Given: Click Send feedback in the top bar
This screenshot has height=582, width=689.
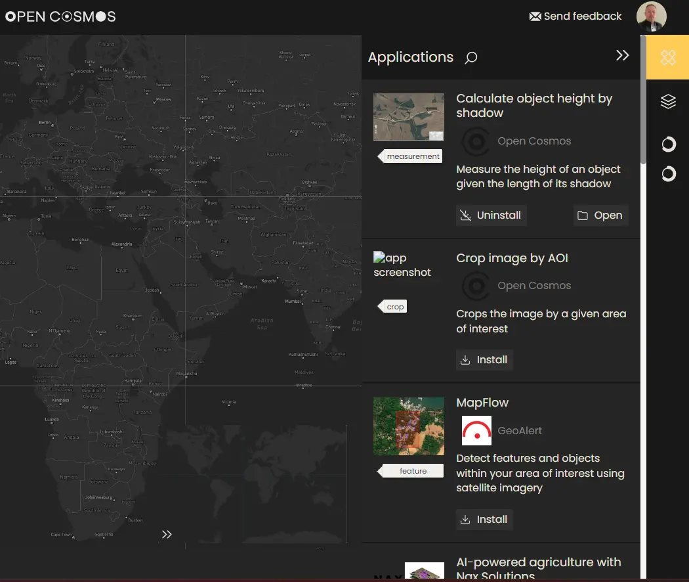Looking at the screenshot, I should click(x=581, y=16).
